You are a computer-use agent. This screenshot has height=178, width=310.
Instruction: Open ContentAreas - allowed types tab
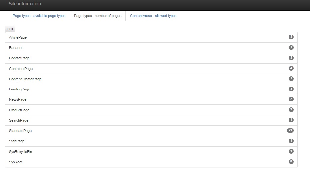point(153,16)
